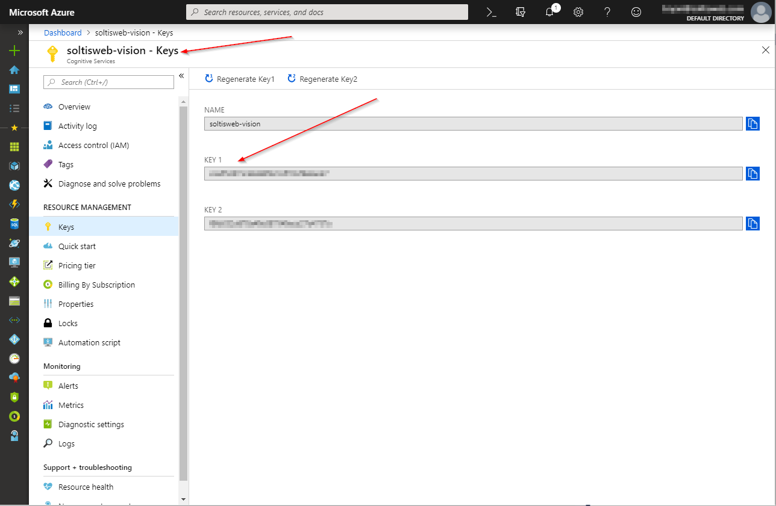Copy the NAME field value
Screen dimensions: 776x506
pos(753,123)
